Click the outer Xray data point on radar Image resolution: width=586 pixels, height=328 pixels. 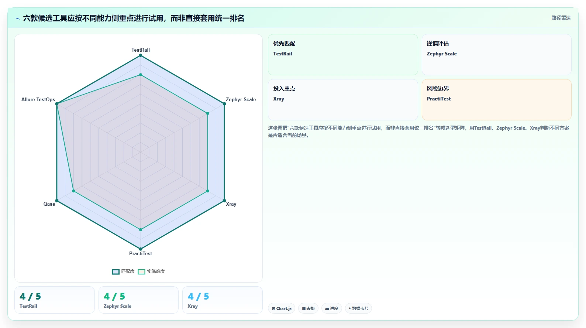[x=224, y=201]
